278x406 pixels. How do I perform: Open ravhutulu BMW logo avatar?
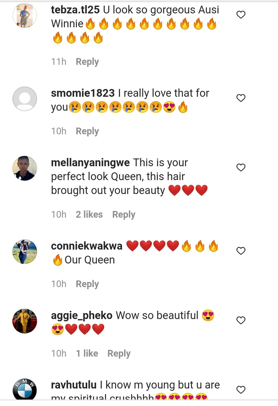click(25, 389)
